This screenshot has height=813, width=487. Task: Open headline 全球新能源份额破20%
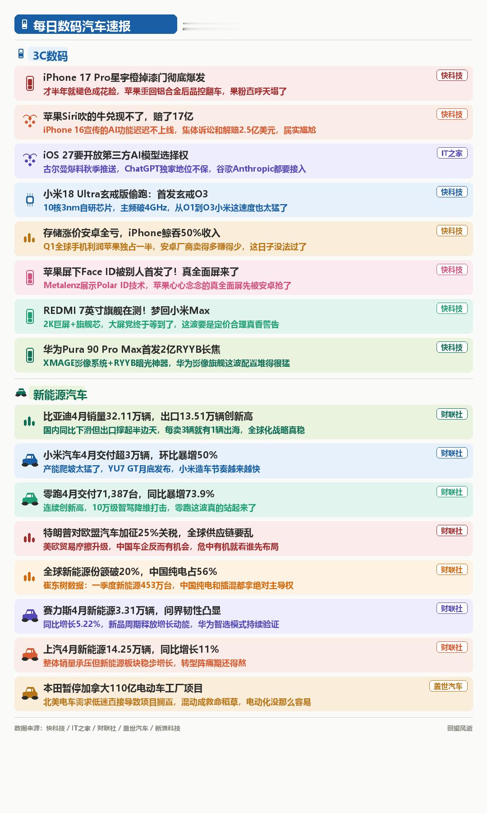[x=130, y=571]
